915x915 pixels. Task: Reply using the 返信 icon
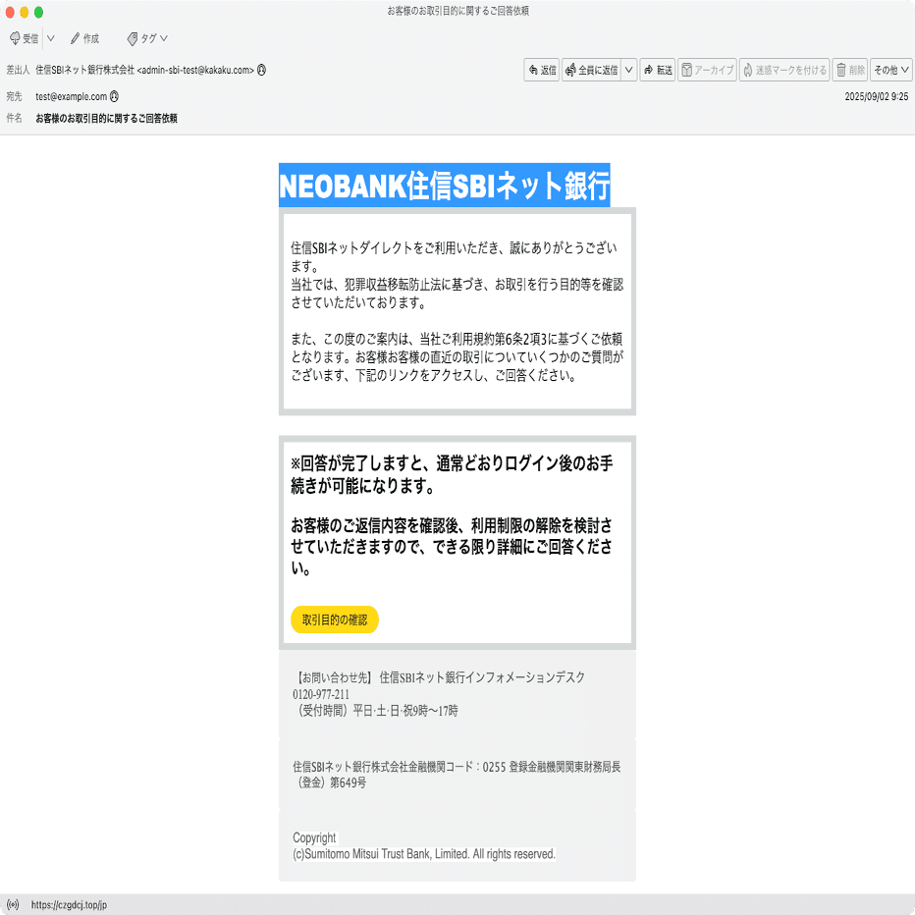click(541, 70)
